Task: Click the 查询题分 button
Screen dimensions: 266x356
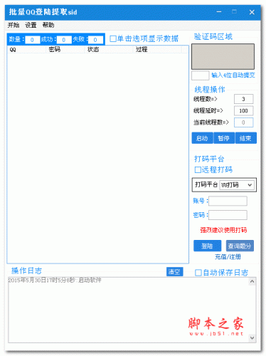Action: coord(240,246)
